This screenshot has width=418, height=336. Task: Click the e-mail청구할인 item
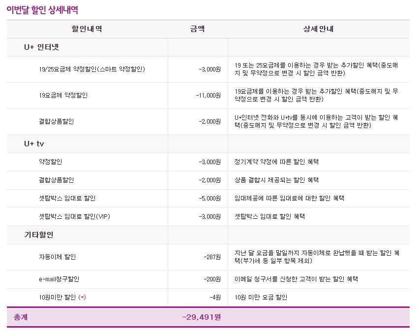[59, 279]
